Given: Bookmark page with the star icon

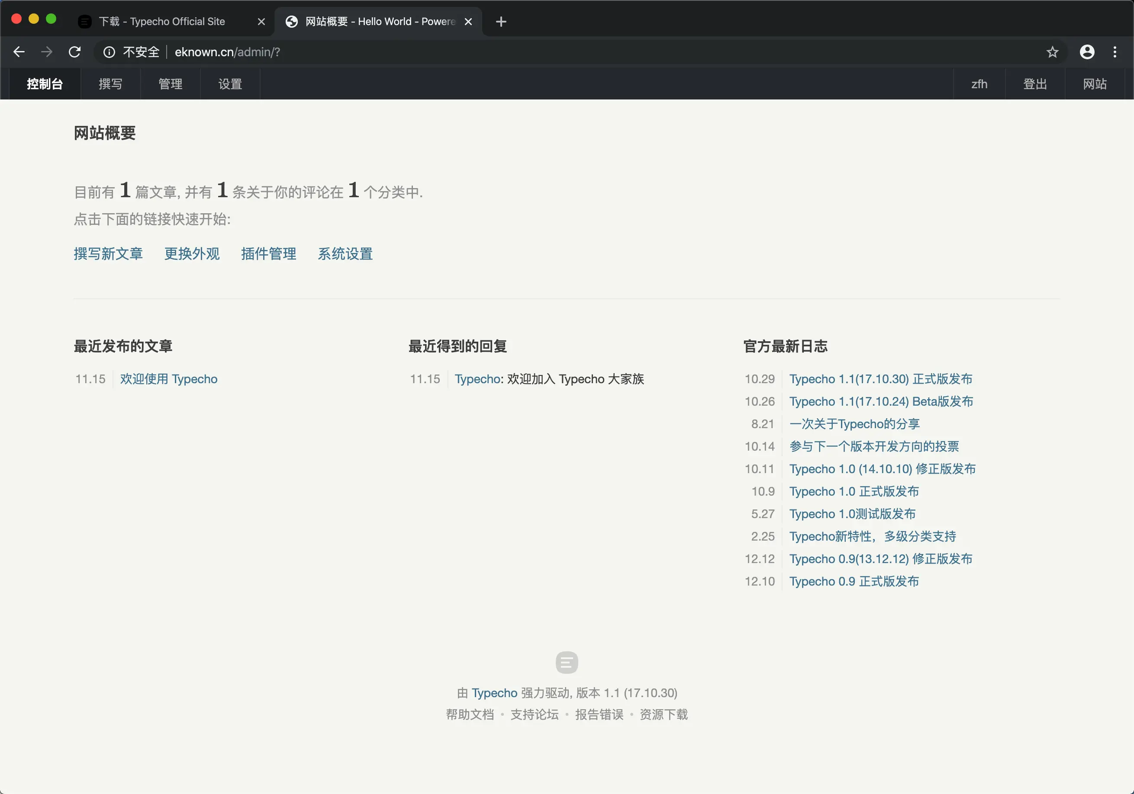Looking at the screenshot, I should 1052,52.
